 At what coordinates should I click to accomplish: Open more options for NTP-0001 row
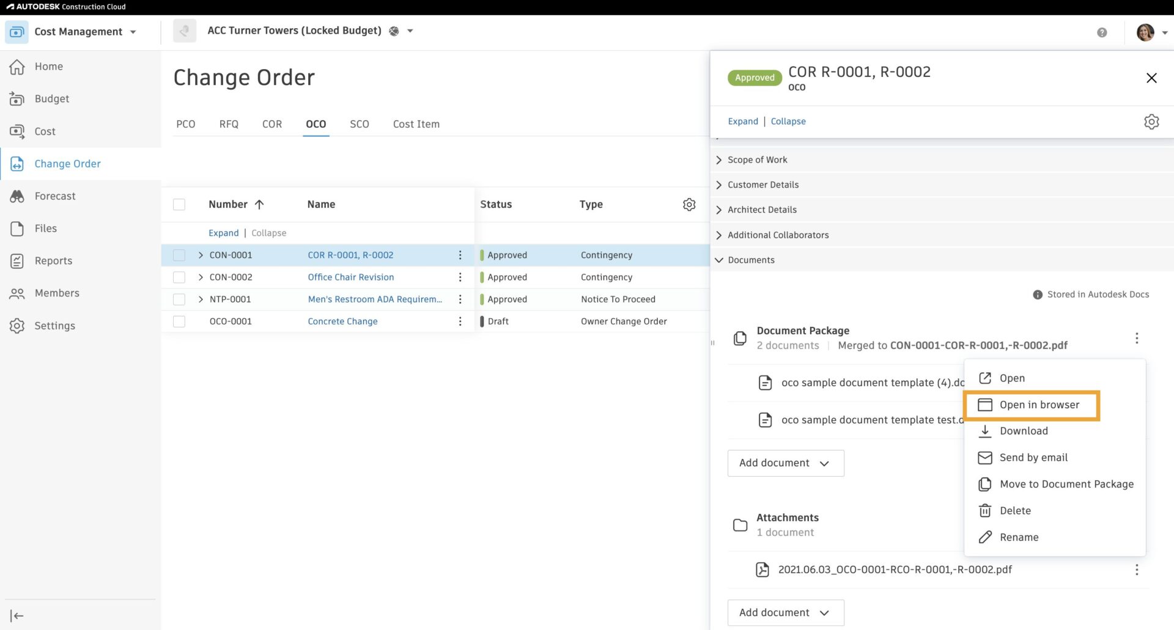pyautogui.click(x=460, y=299)
